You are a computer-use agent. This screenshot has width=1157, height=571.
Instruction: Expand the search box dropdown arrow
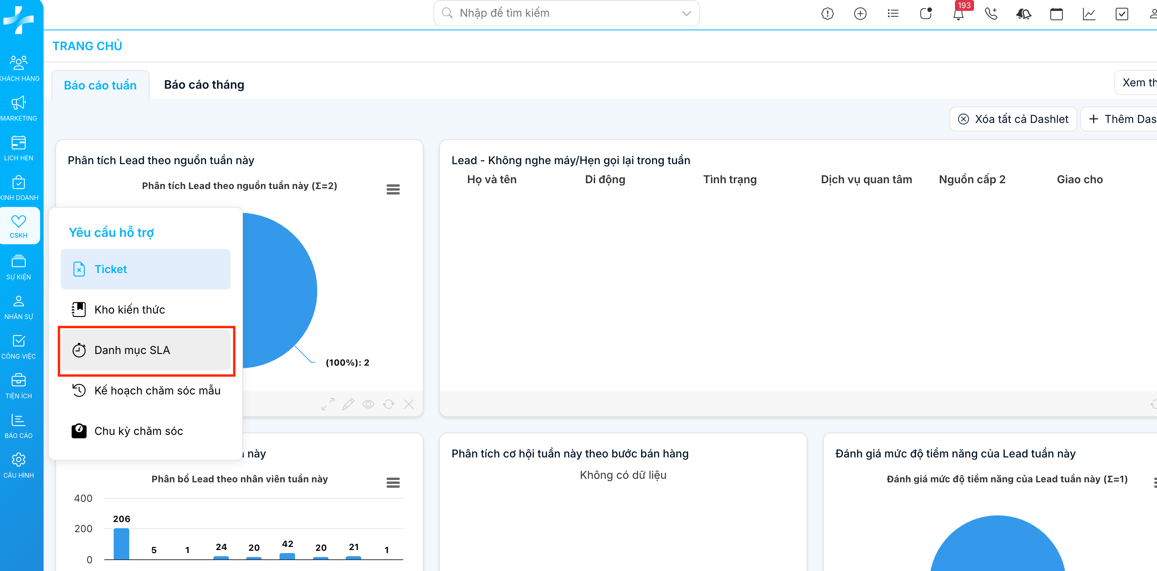(686, 14)
